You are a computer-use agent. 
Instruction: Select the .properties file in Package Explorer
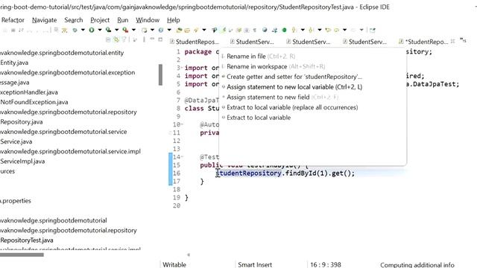[16, 201]
